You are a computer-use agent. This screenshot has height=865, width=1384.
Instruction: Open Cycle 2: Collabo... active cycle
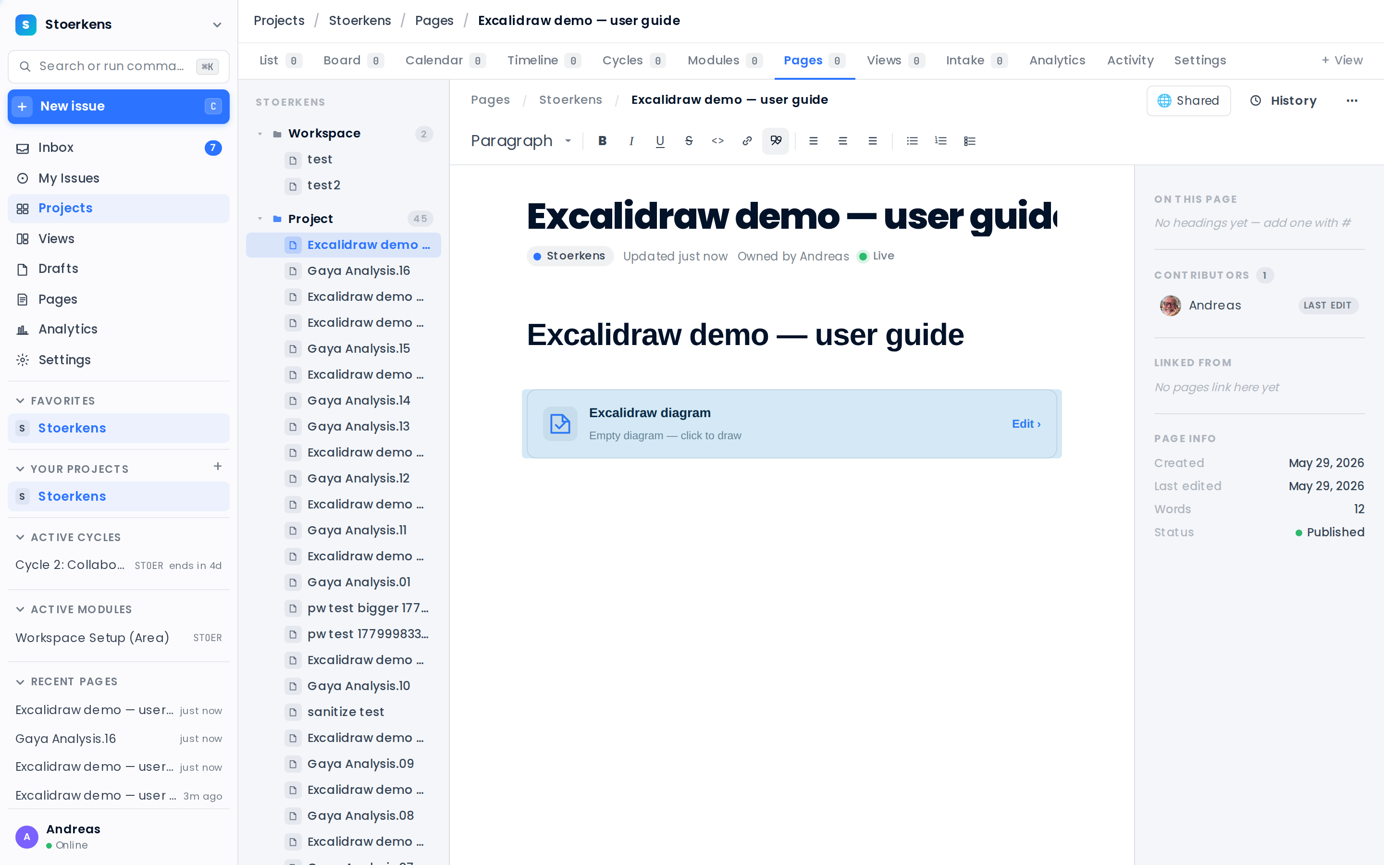(x=118, y=565)
